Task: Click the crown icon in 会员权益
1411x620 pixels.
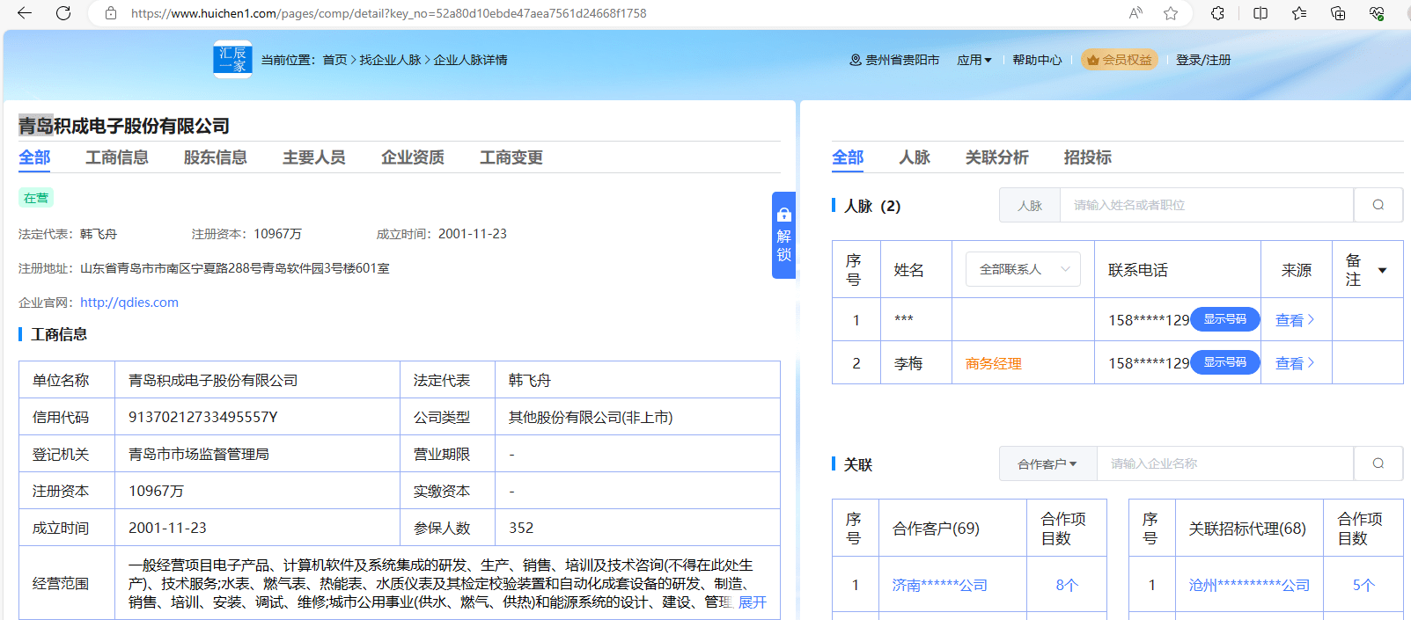Action: [x=1092, y=60]
